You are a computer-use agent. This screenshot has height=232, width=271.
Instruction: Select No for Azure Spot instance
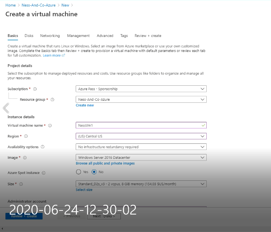(x=94, y=172)
